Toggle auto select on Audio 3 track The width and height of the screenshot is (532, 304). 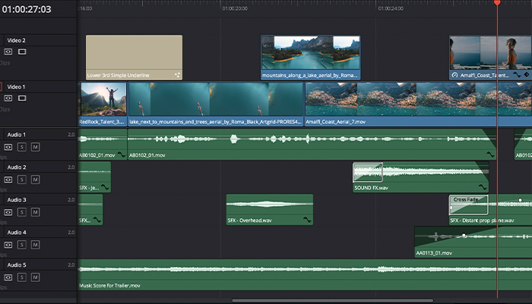[8, 212]
